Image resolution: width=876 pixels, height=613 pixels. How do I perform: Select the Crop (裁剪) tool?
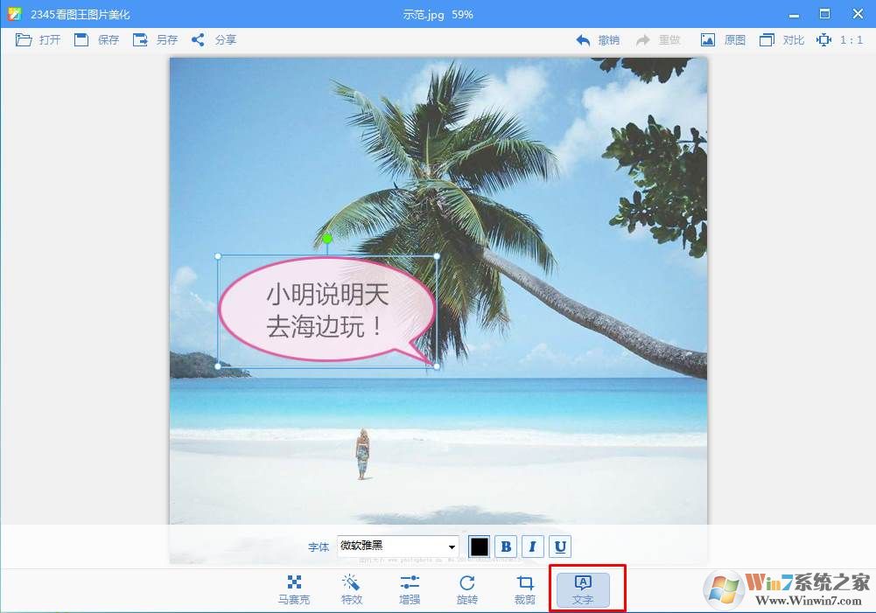coord(525,589)
